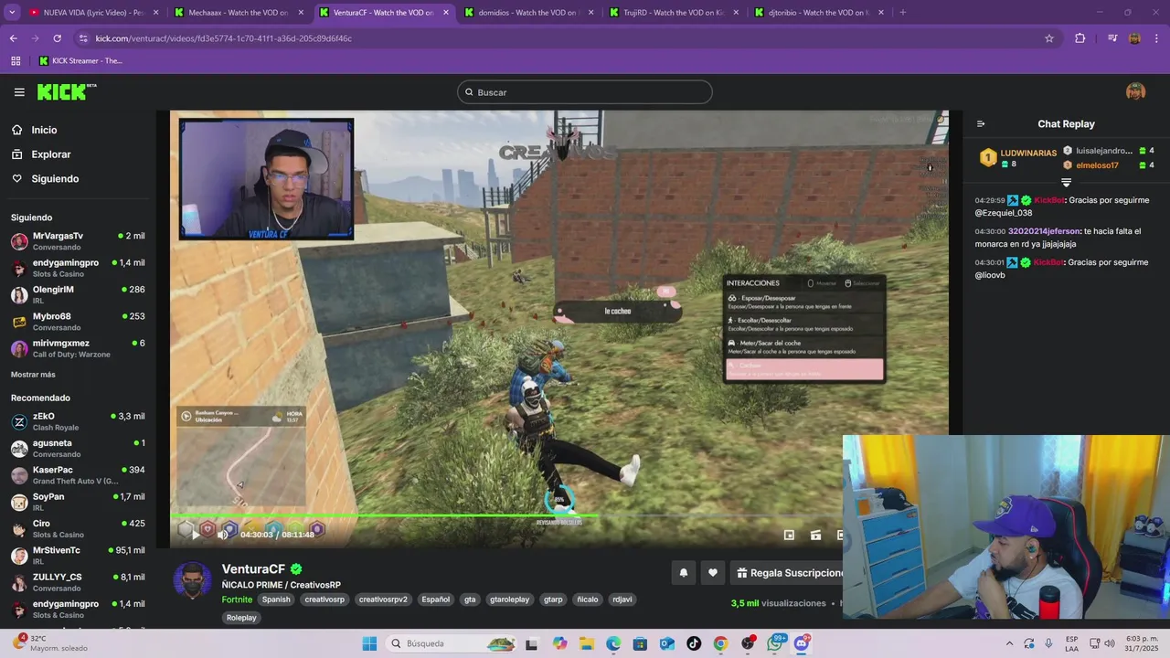1170x658 pixels.
Task: Switch to TrujiRD VOD browser tab
Action: tap(674, 13)
